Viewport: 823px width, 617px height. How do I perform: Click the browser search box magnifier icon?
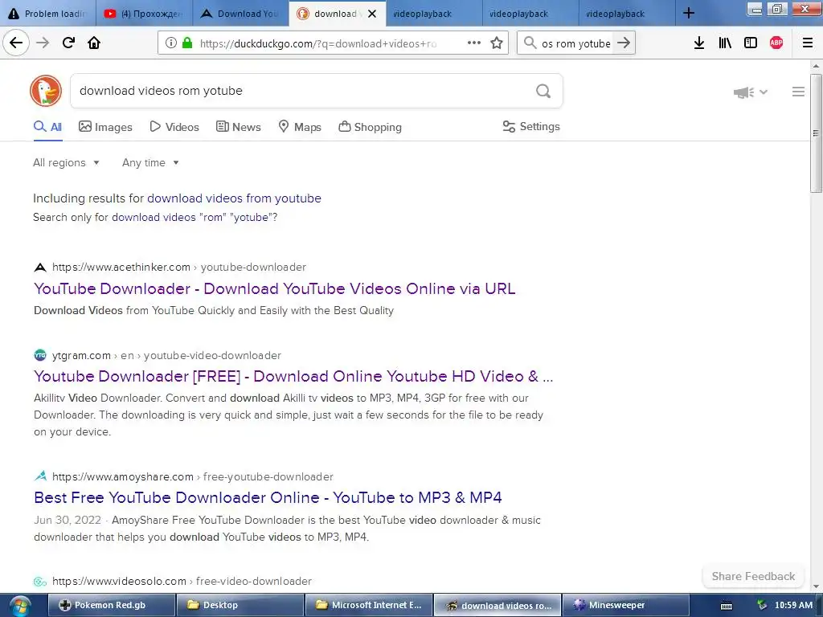coord(530,43)
